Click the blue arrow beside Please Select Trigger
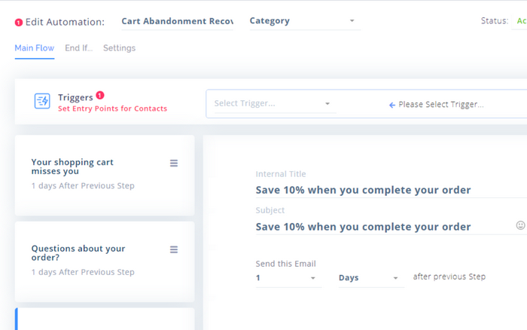 [392, 105]
